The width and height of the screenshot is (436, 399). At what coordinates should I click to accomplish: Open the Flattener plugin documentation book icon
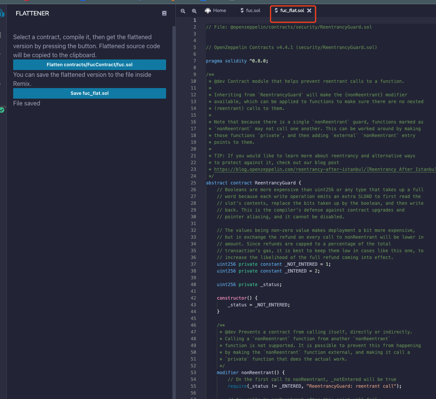164,13
